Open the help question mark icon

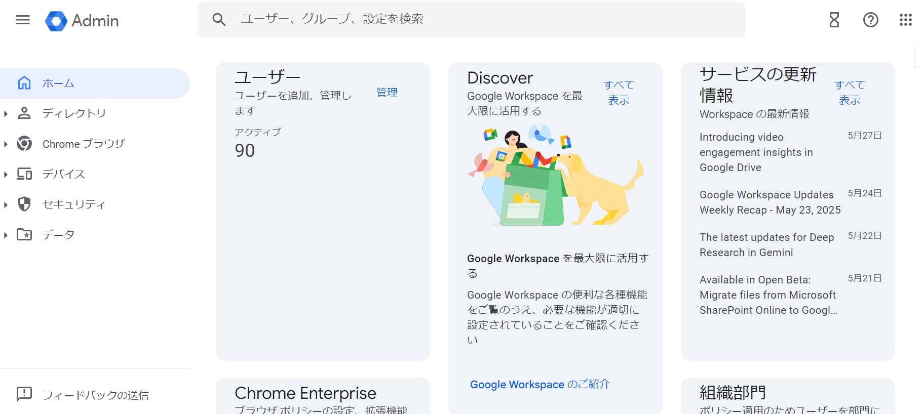point(871,20)
